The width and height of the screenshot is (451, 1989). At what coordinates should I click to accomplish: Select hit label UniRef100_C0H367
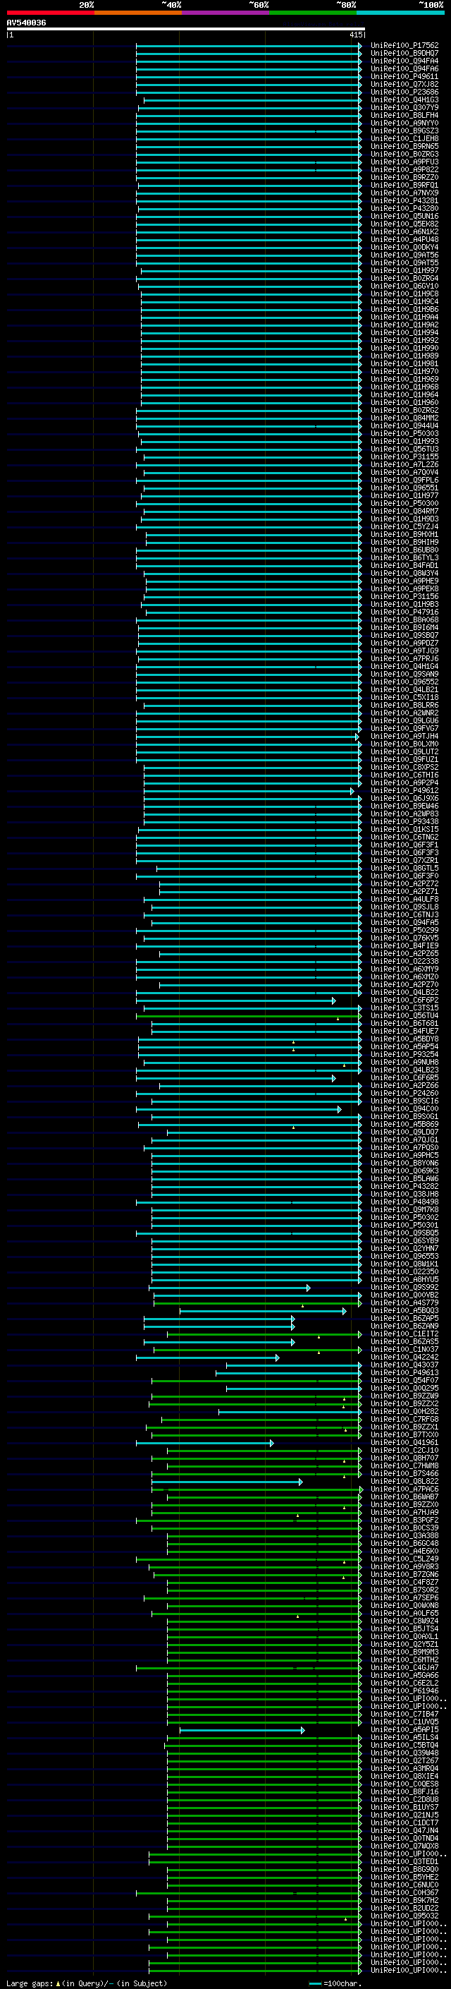tap(404, 1892)
